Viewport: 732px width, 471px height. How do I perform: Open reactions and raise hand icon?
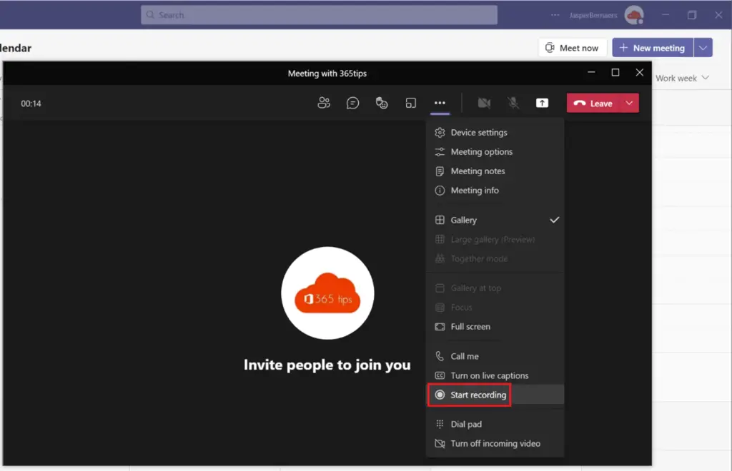point(382,103)
